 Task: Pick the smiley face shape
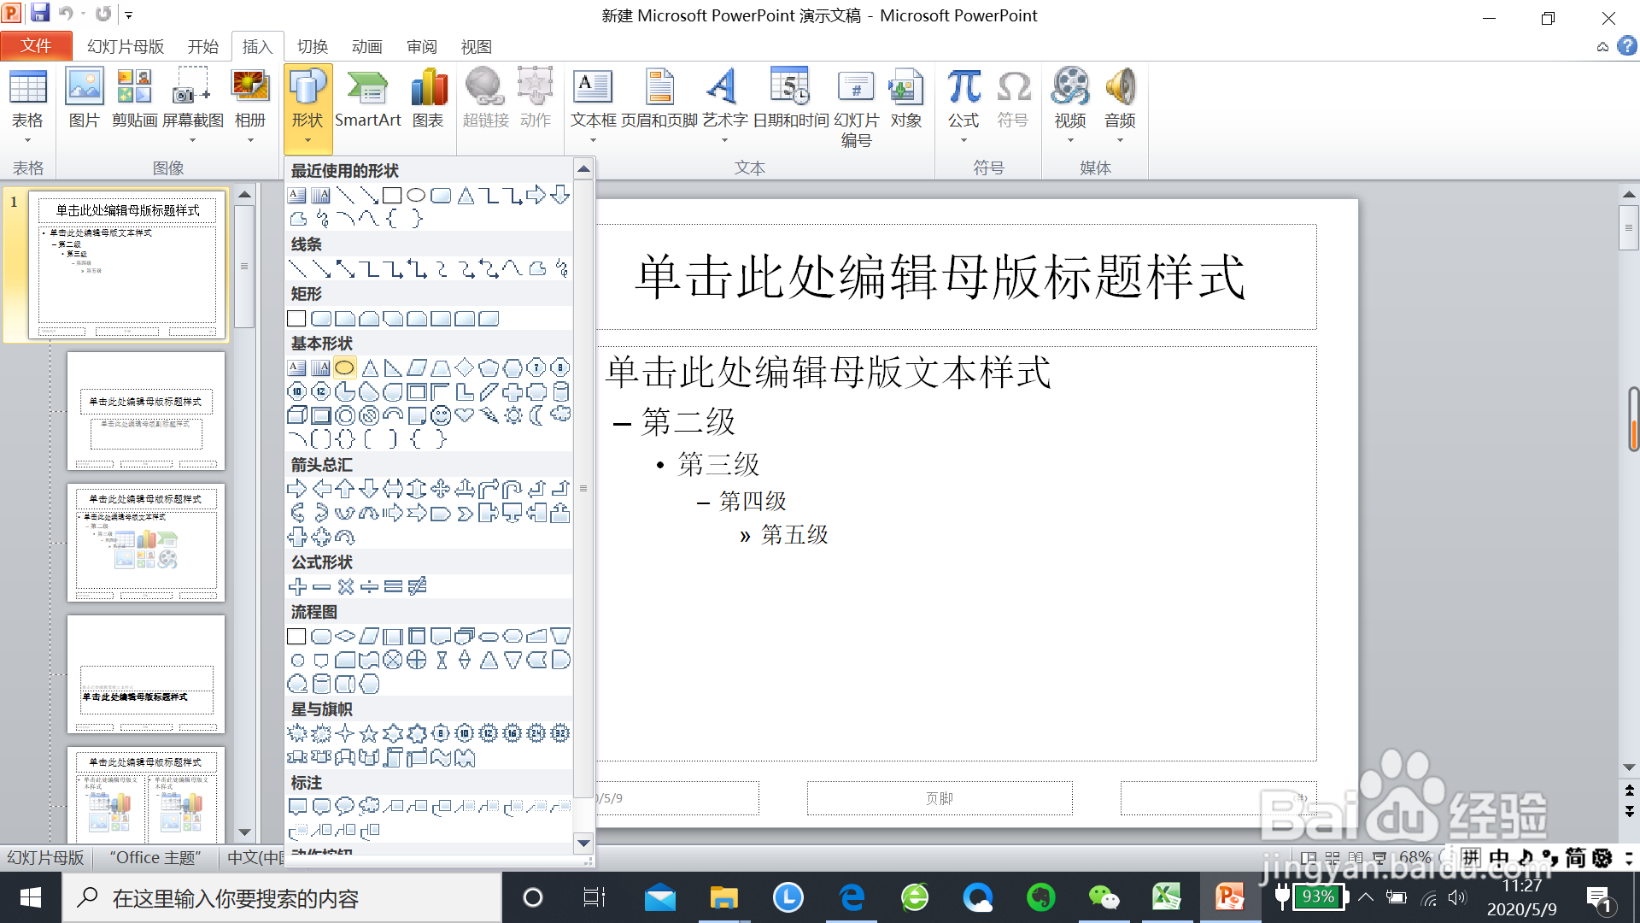tap(441, 415)
